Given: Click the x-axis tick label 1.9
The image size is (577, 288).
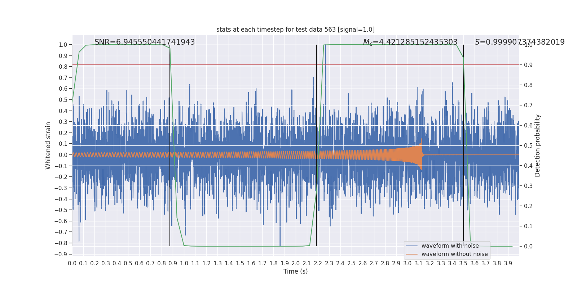Looking at the screenshot, I should click(x=285, y=264).
